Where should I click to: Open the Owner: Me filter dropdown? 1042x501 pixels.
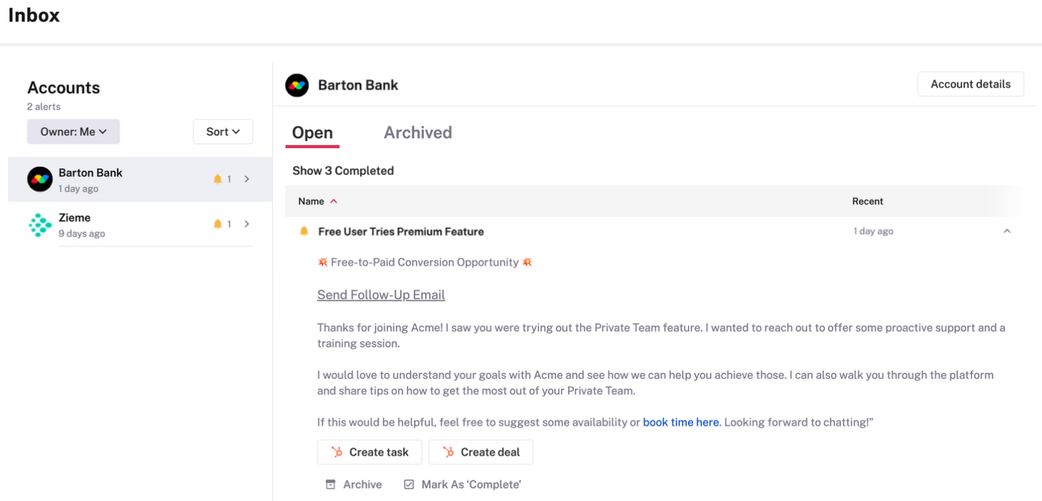coord(73,132)
